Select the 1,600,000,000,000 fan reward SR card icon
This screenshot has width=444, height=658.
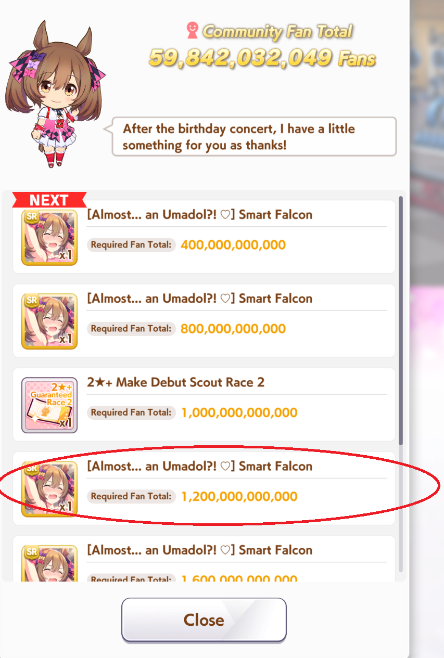[x=49, y=563]
